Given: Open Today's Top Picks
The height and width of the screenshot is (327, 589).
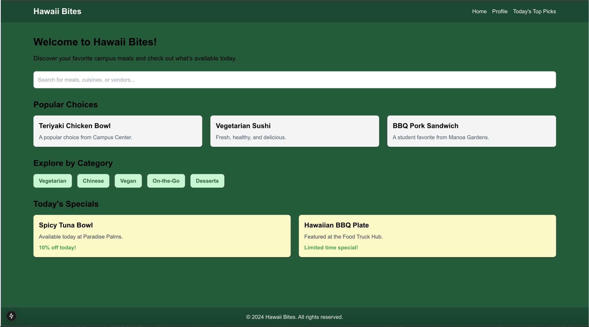Looking at the screenshot, I should (534, 11).
